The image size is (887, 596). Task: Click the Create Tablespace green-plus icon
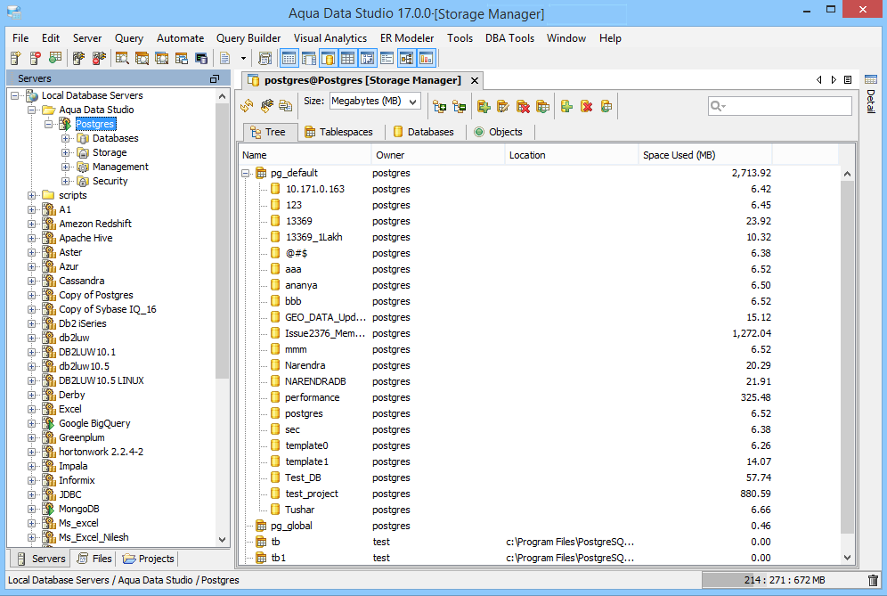(484, 106)
